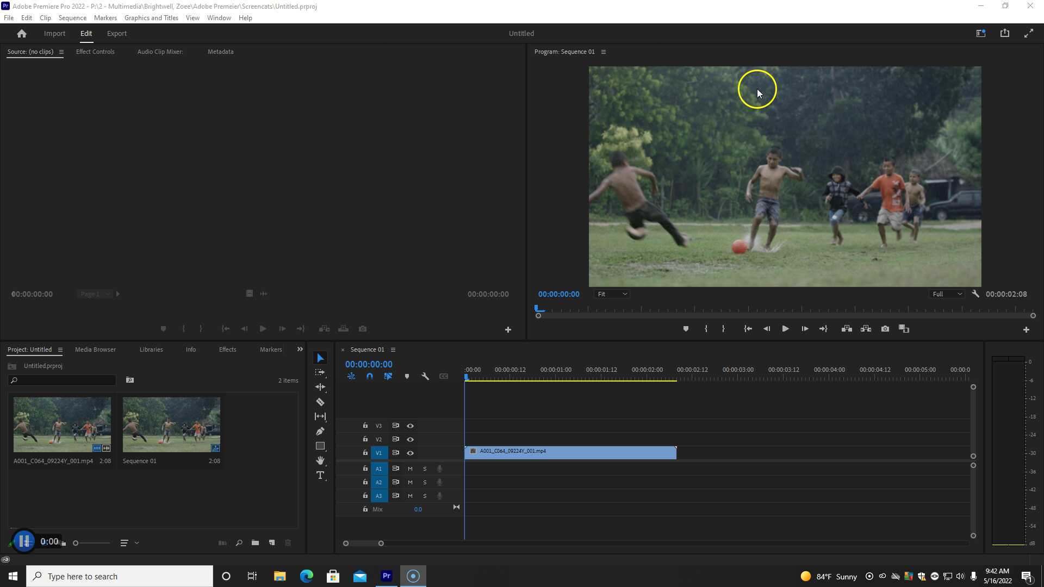Click the camera icon to export a frame
Image resolution: width=1044 pixels, height=587 pixels.
(885, 328)
